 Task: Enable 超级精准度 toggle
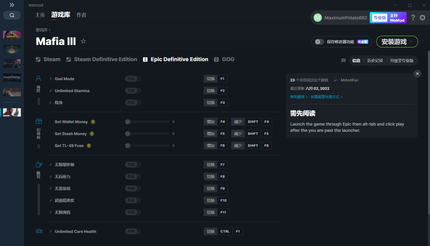pos(133,200)
